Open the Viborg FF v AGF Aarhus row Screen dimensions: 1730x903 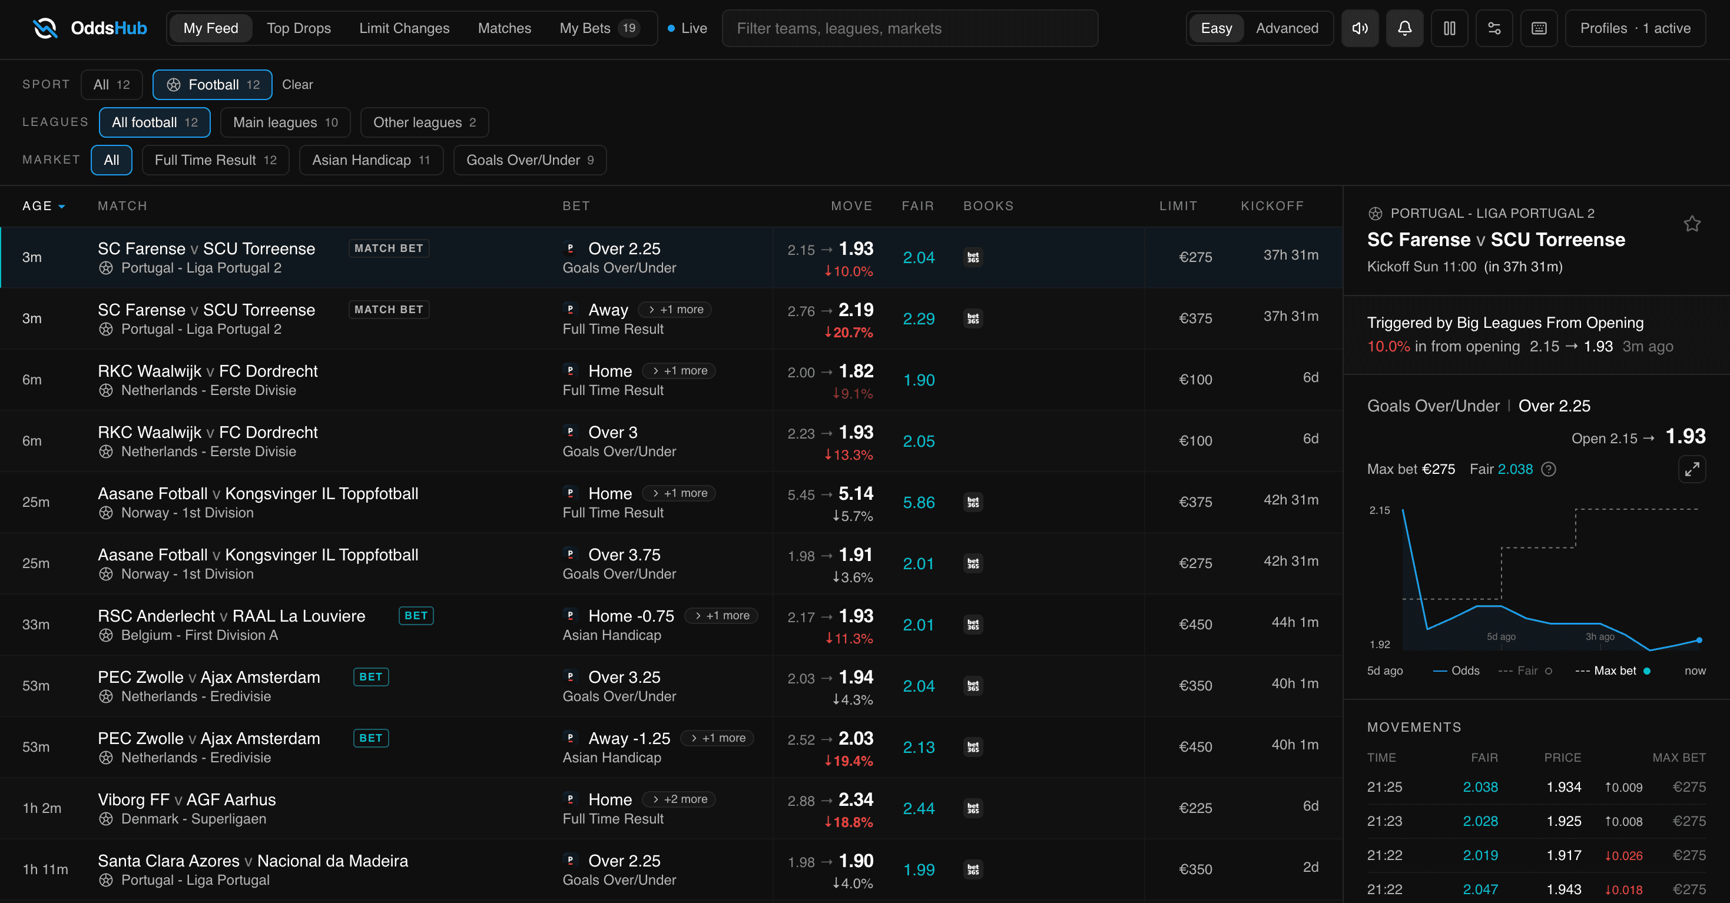click(672, 808)
